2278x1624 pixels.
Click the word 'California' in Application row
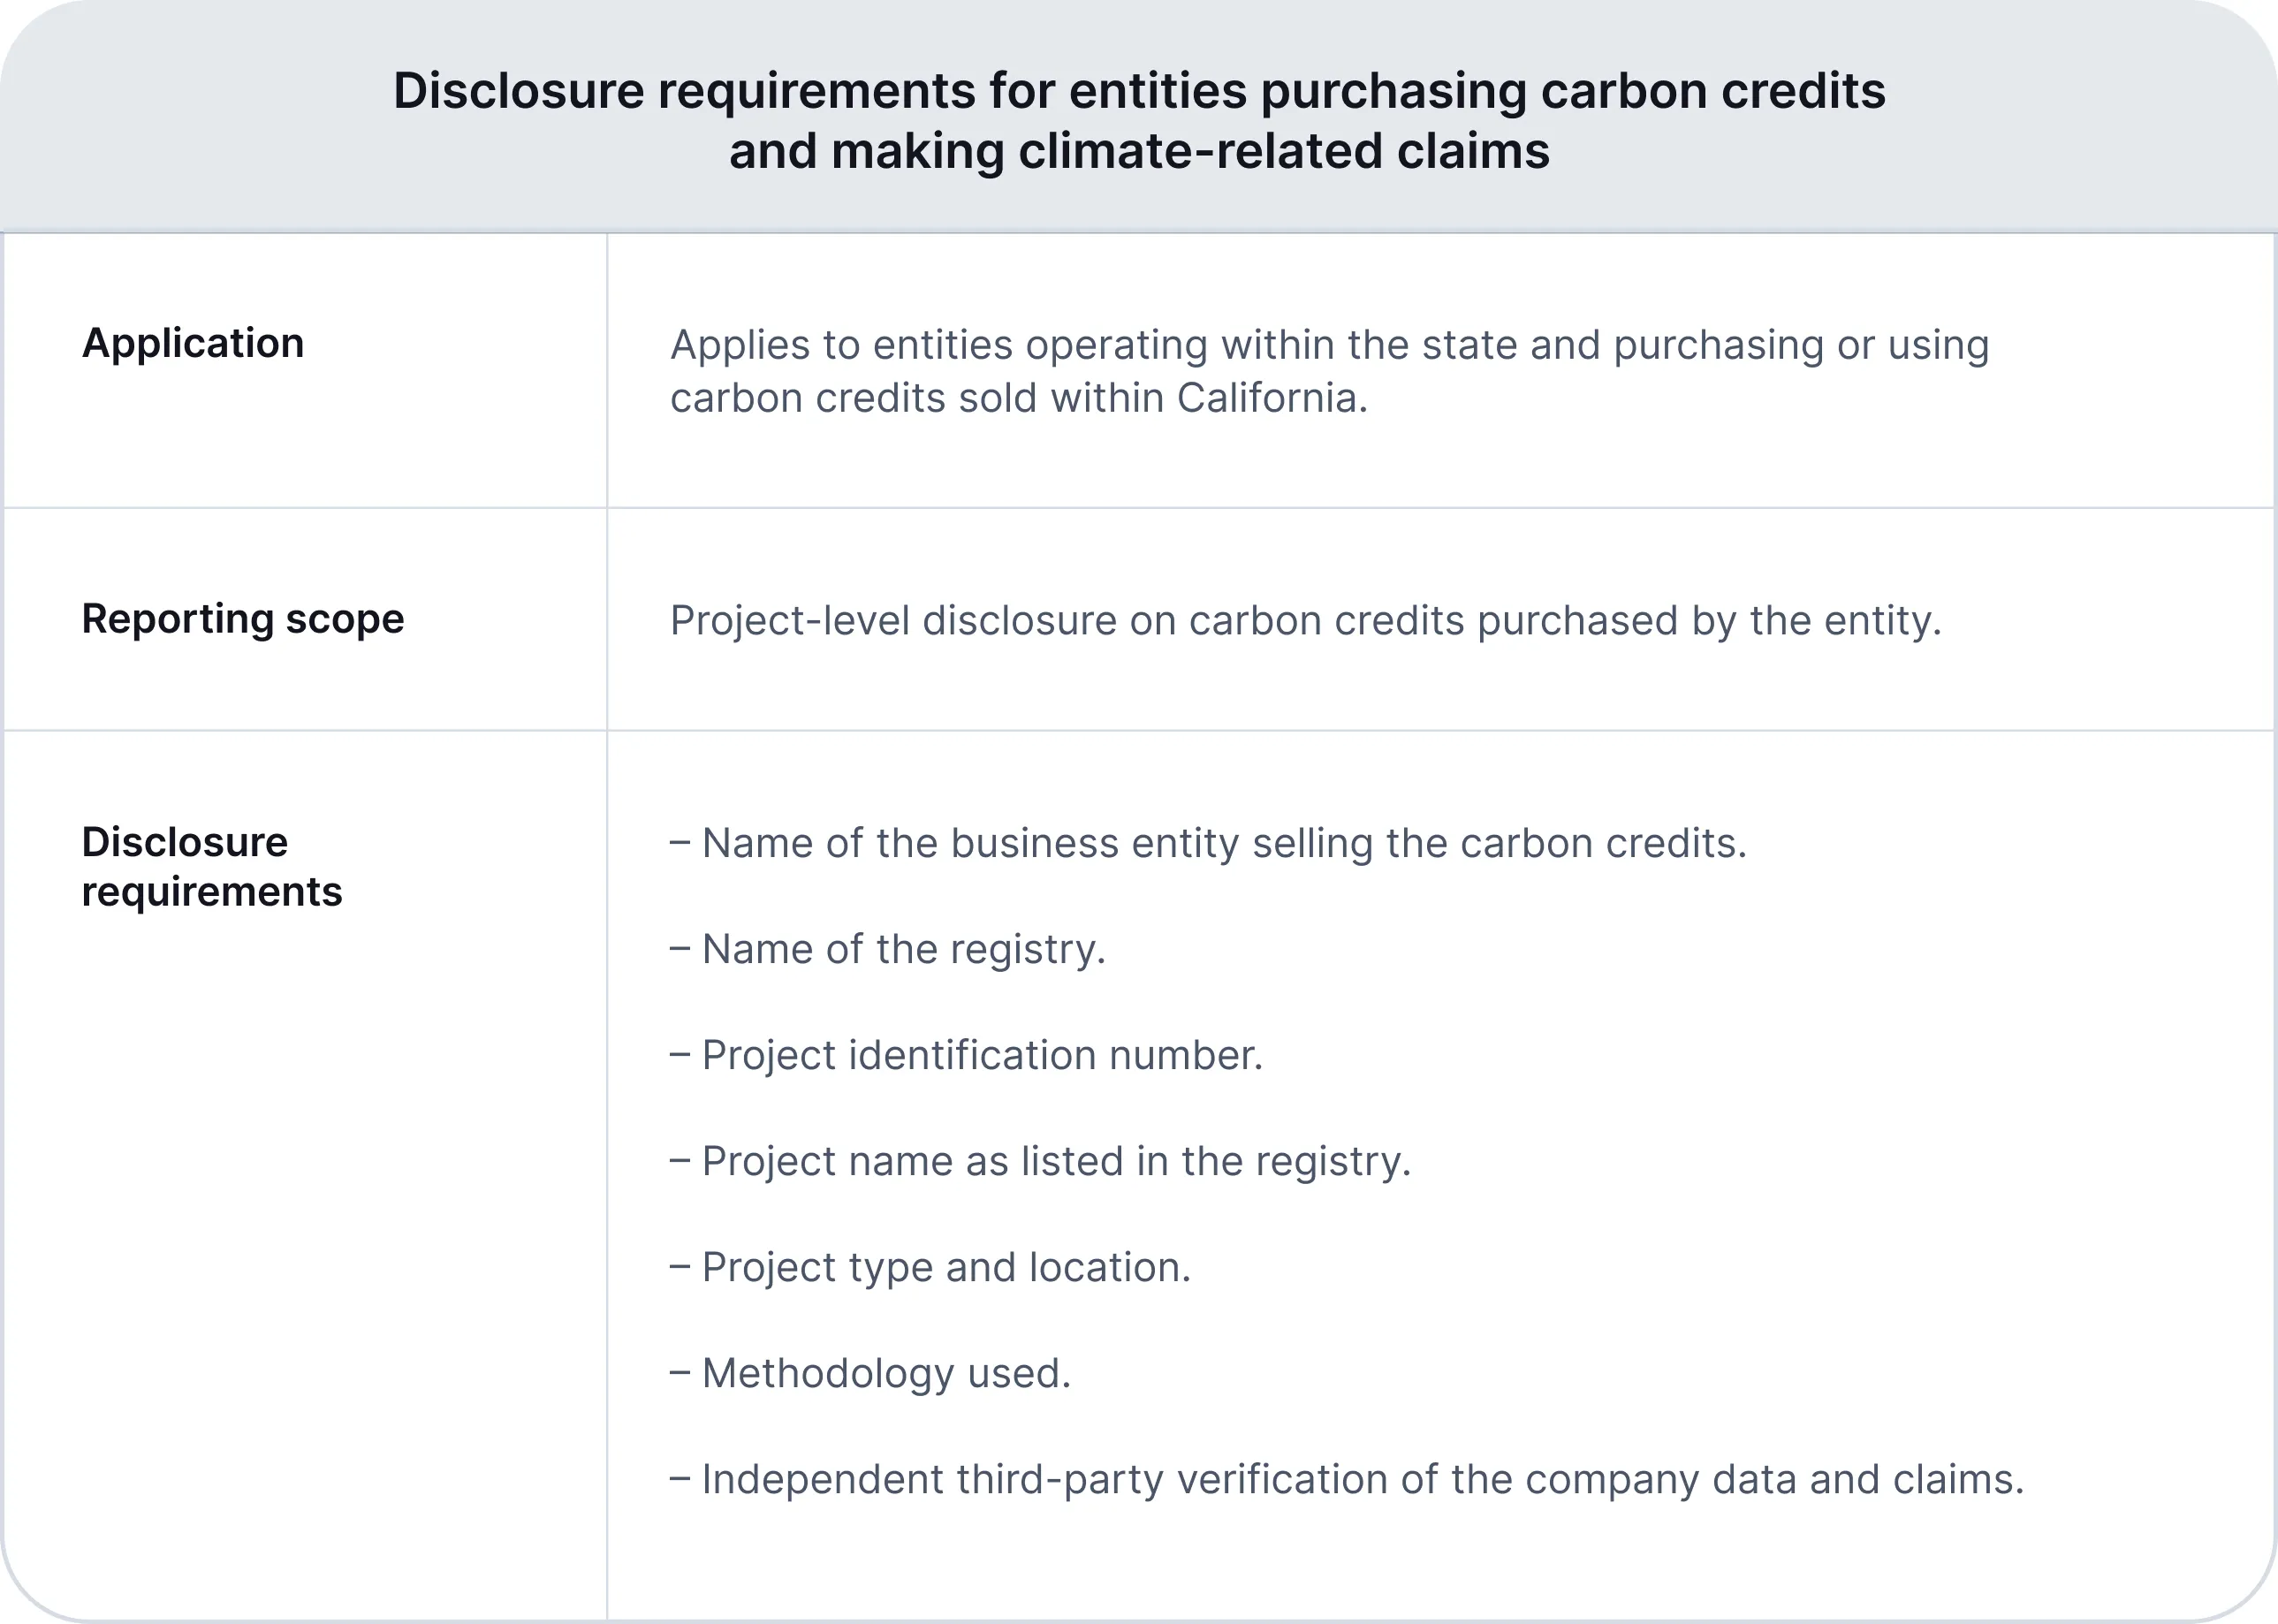pyautogui.click(x=1271, y=398)
